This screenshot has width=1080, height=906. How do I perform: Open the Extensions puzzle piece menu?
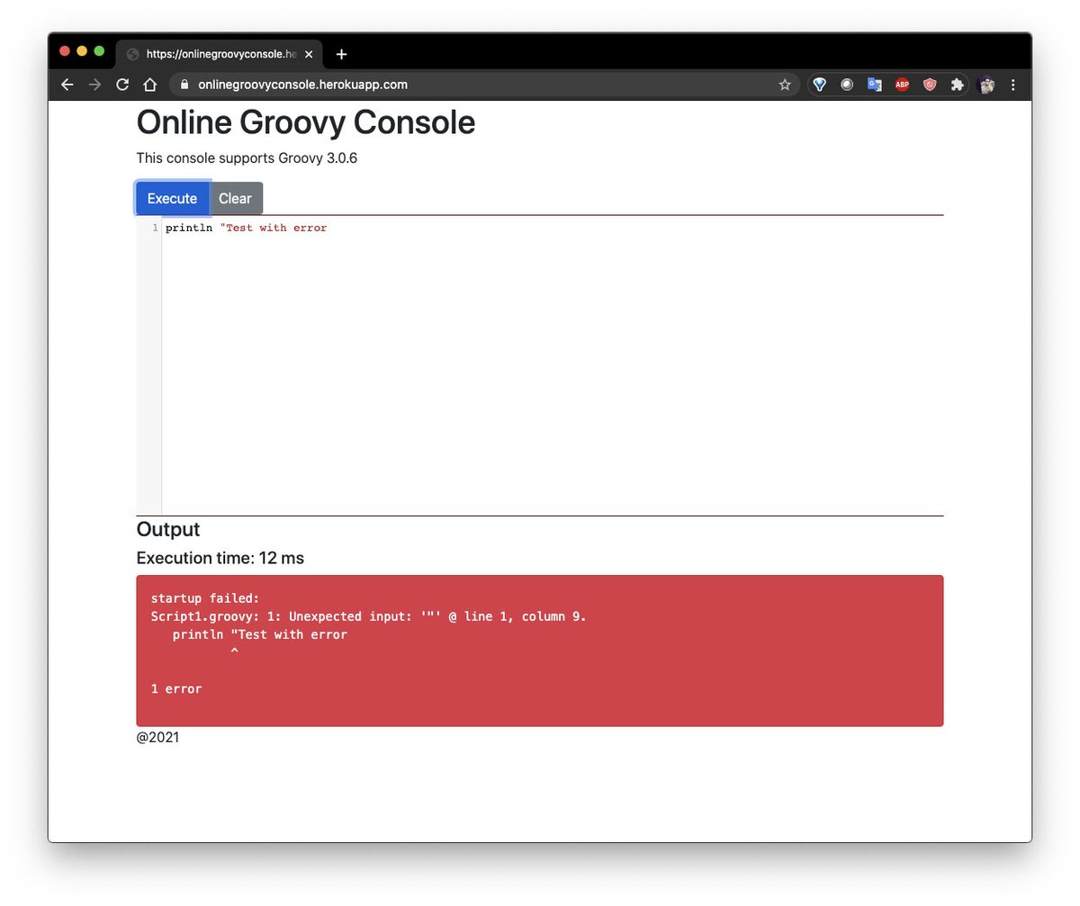(x=957, y=85)
